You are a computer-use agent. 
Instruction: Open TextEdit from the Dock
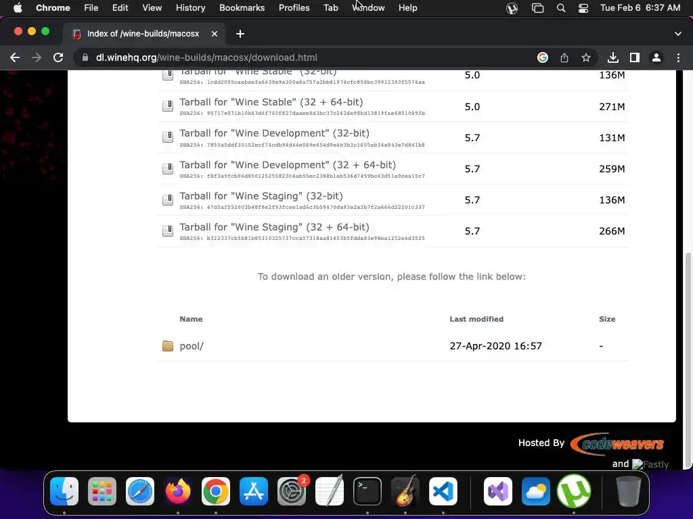(x=330, y=491)
